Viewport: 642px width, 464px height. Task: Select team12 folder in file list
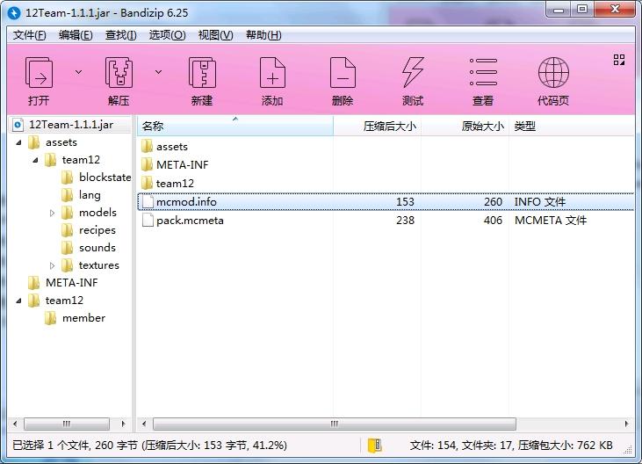pos(175,184)
